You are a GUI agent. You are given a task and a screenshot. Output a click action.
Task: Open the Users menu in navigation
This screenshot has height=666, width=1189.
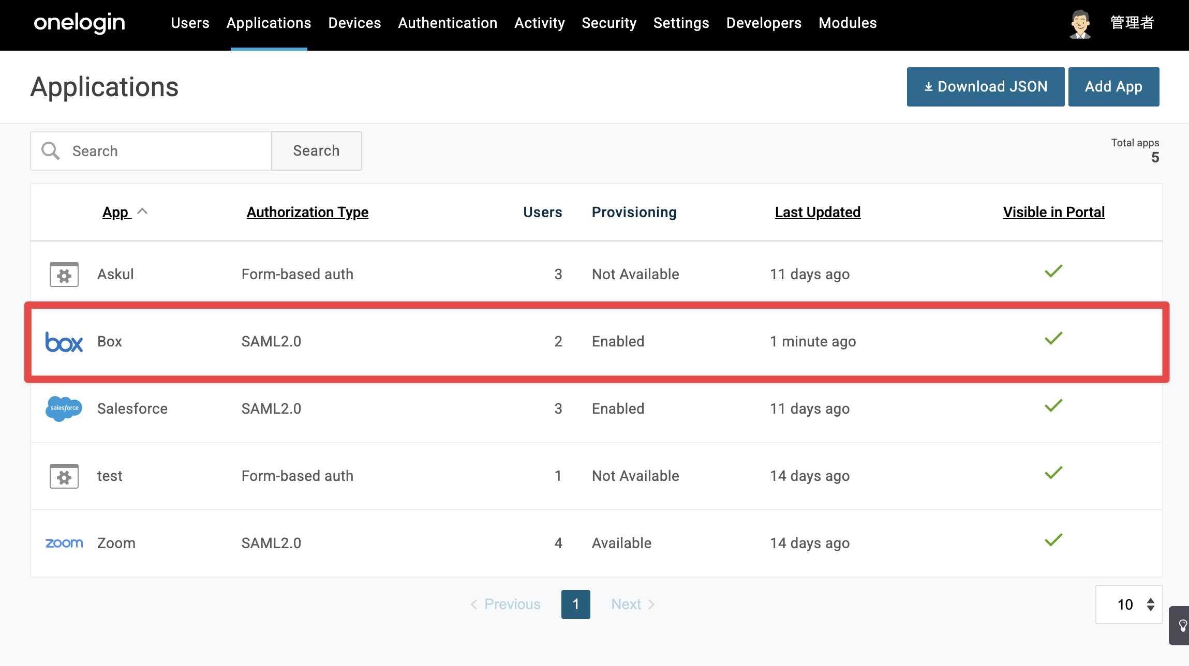tap(190, 23)
